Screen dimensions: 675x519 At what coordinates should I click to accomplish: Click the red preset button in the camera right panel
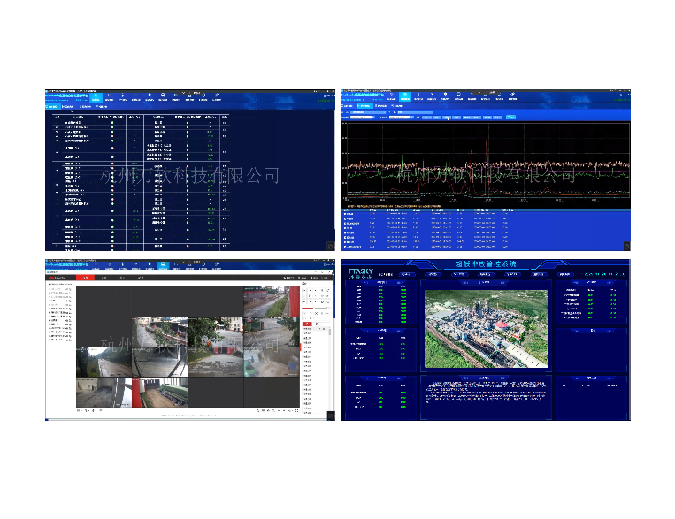(307, 324)
